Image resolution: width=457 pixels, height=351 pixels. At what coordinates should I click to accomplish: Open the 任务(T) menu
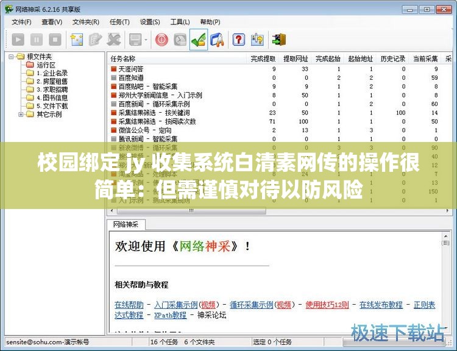119,22
